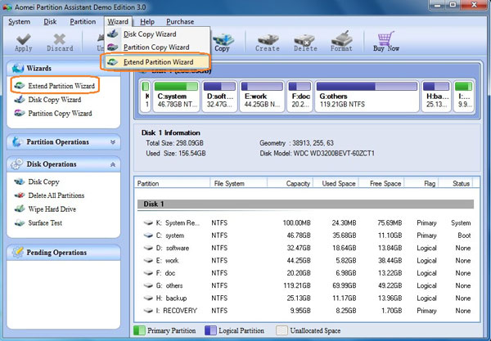Click the Apply checkmark toolbar icon
The image size is (491, 341).
coord(24,38)
